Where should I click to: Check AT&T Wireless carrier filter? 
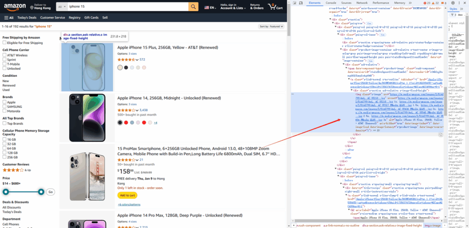[5, 55]
